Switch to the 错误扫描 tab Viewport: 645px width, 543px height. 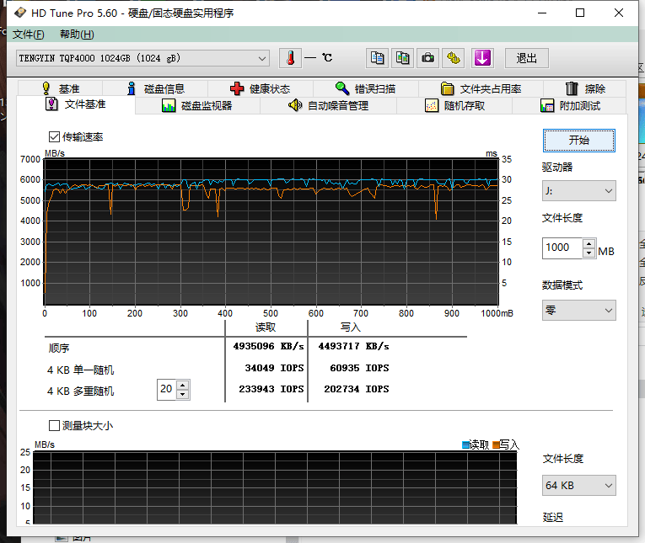coord(365,88)
